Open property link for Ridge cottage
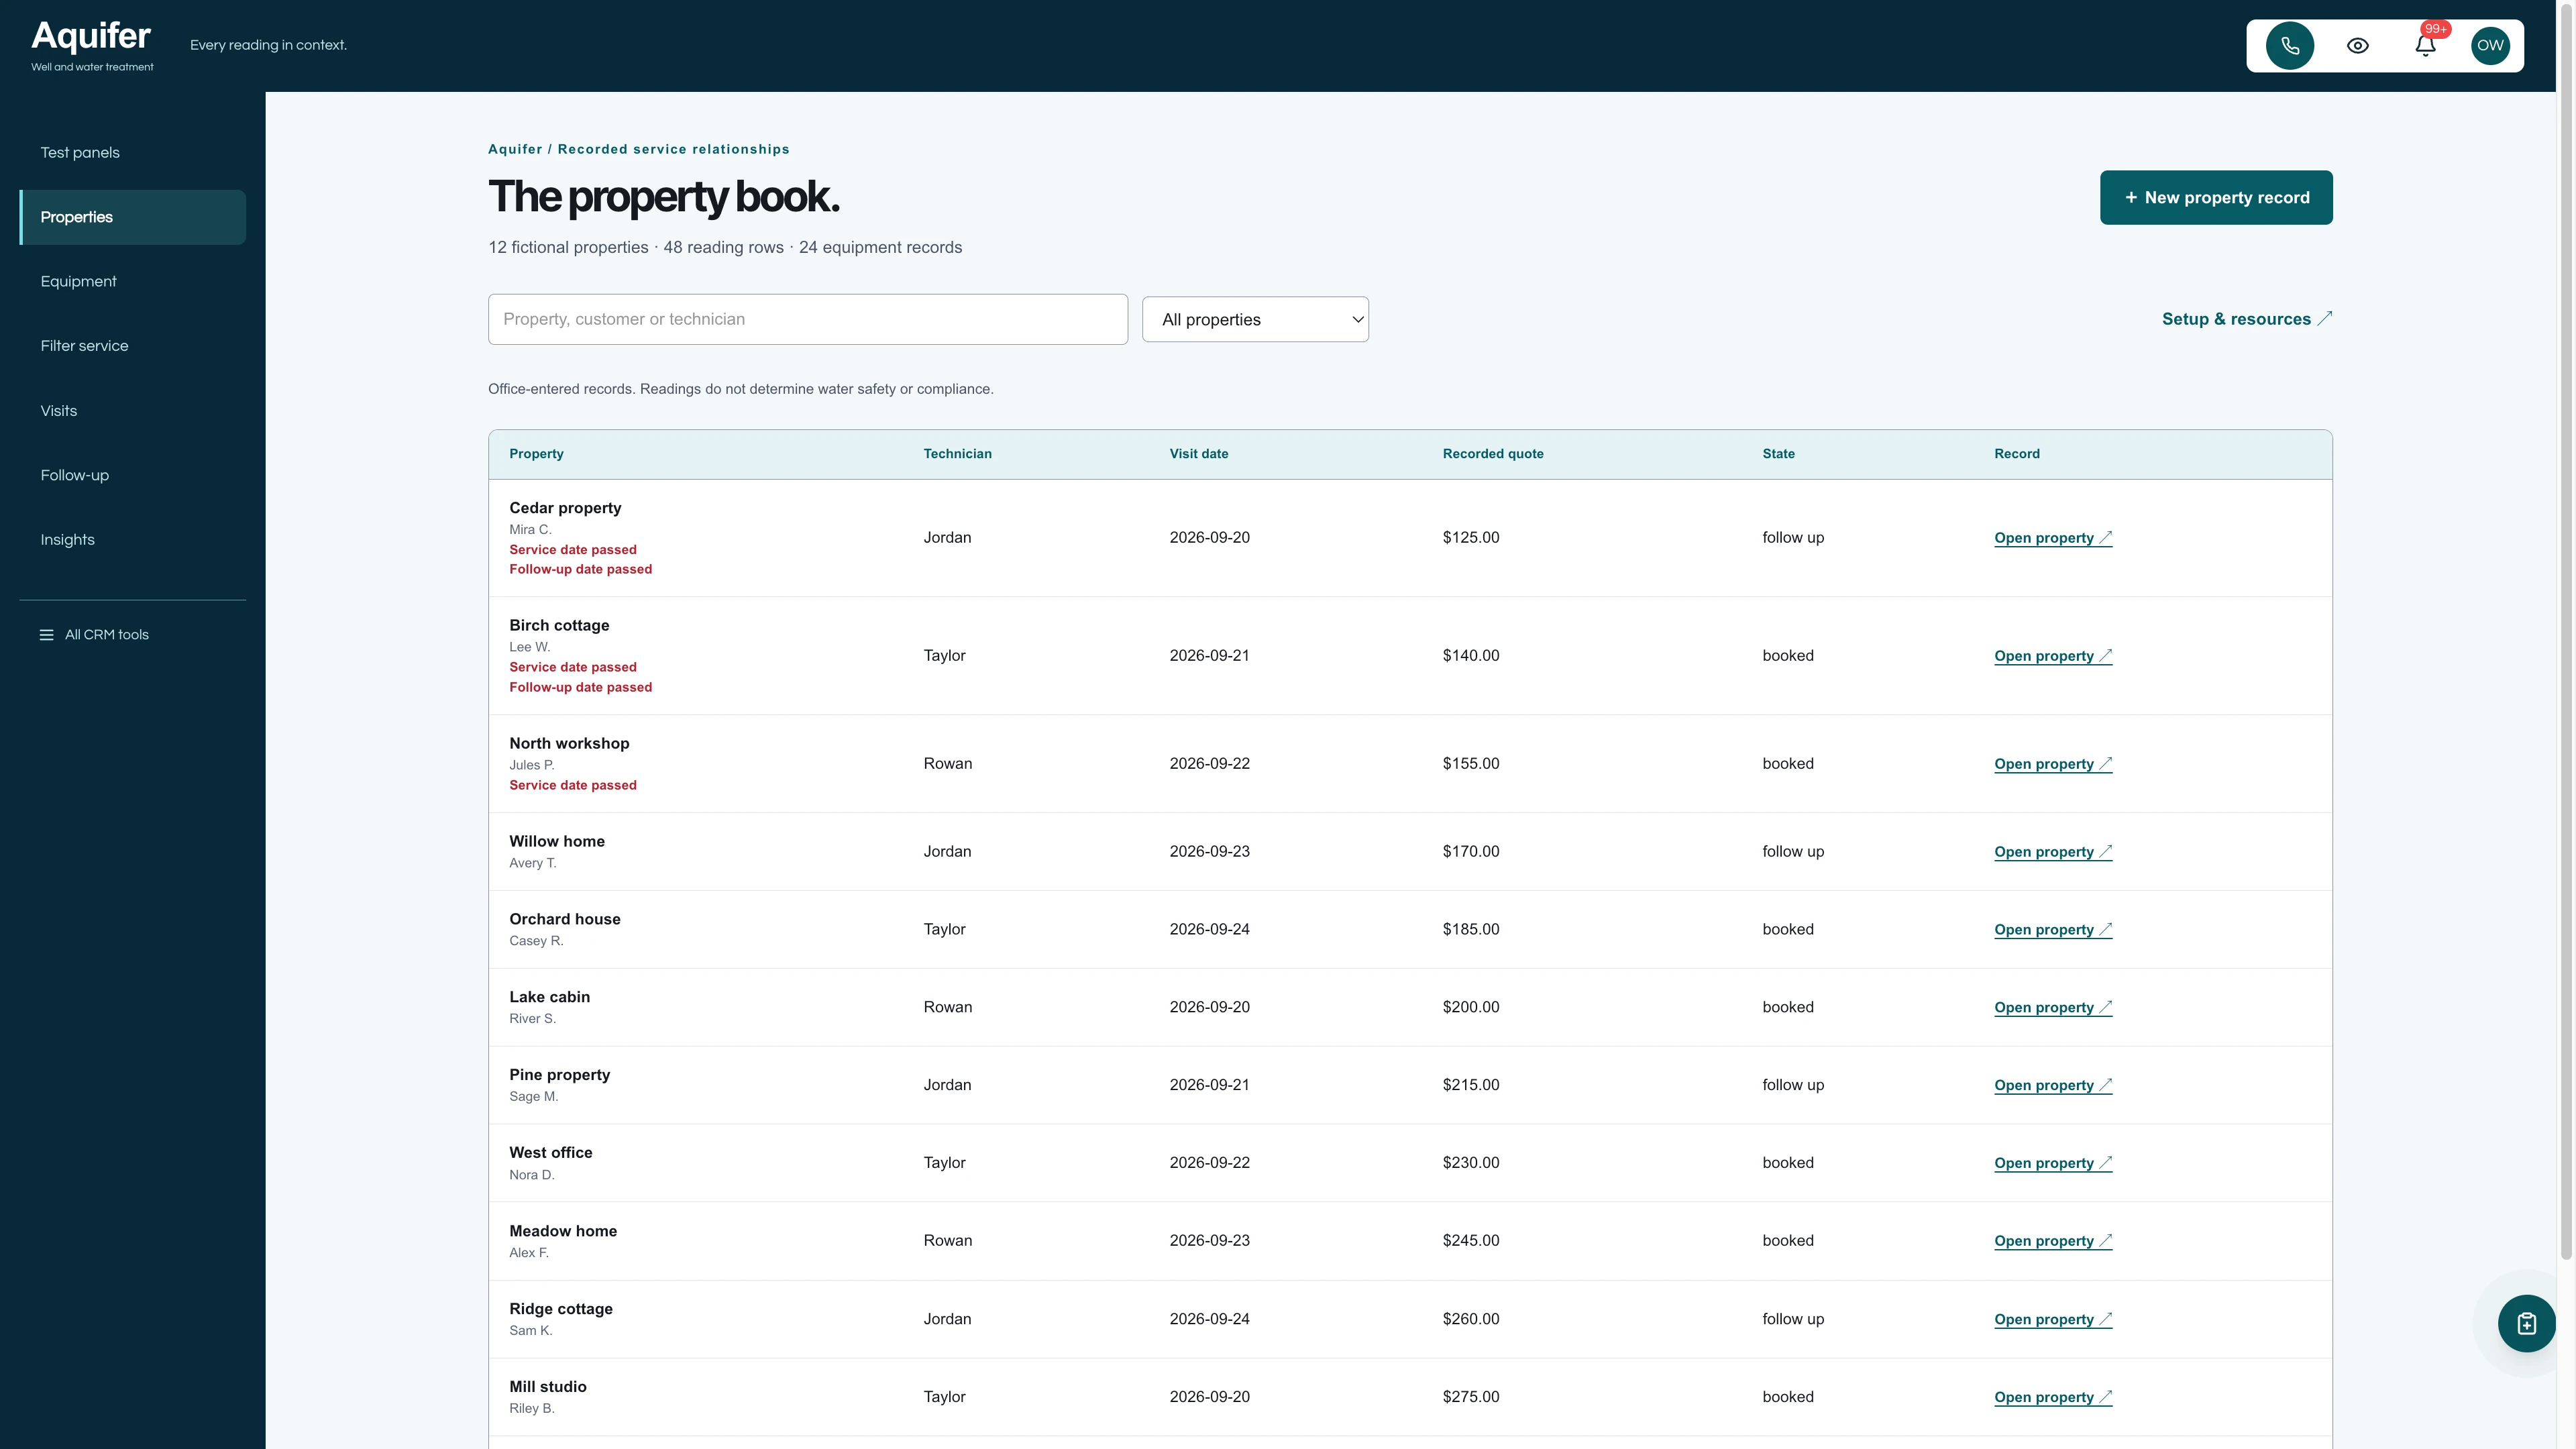Viewport: 2576px width, 1449px height. tap(2053, 1319)
